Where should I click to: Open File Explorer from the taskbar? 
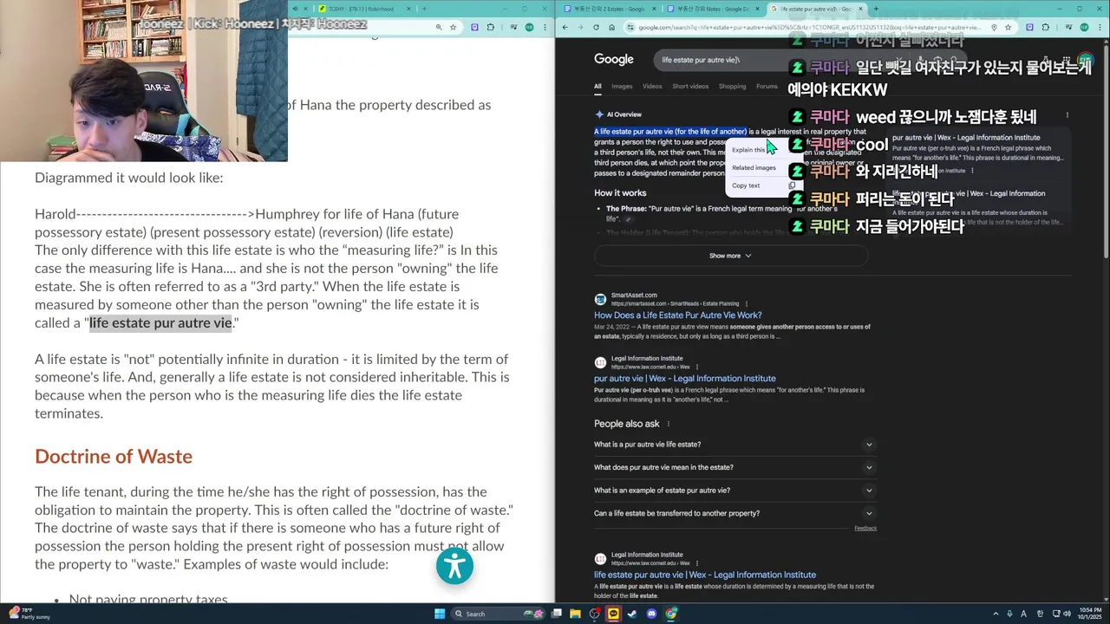point(575,614)
